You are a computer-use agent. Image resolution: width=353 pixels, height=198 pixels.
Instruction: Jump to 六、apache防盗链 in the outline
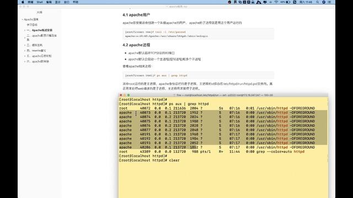[38, 61]
